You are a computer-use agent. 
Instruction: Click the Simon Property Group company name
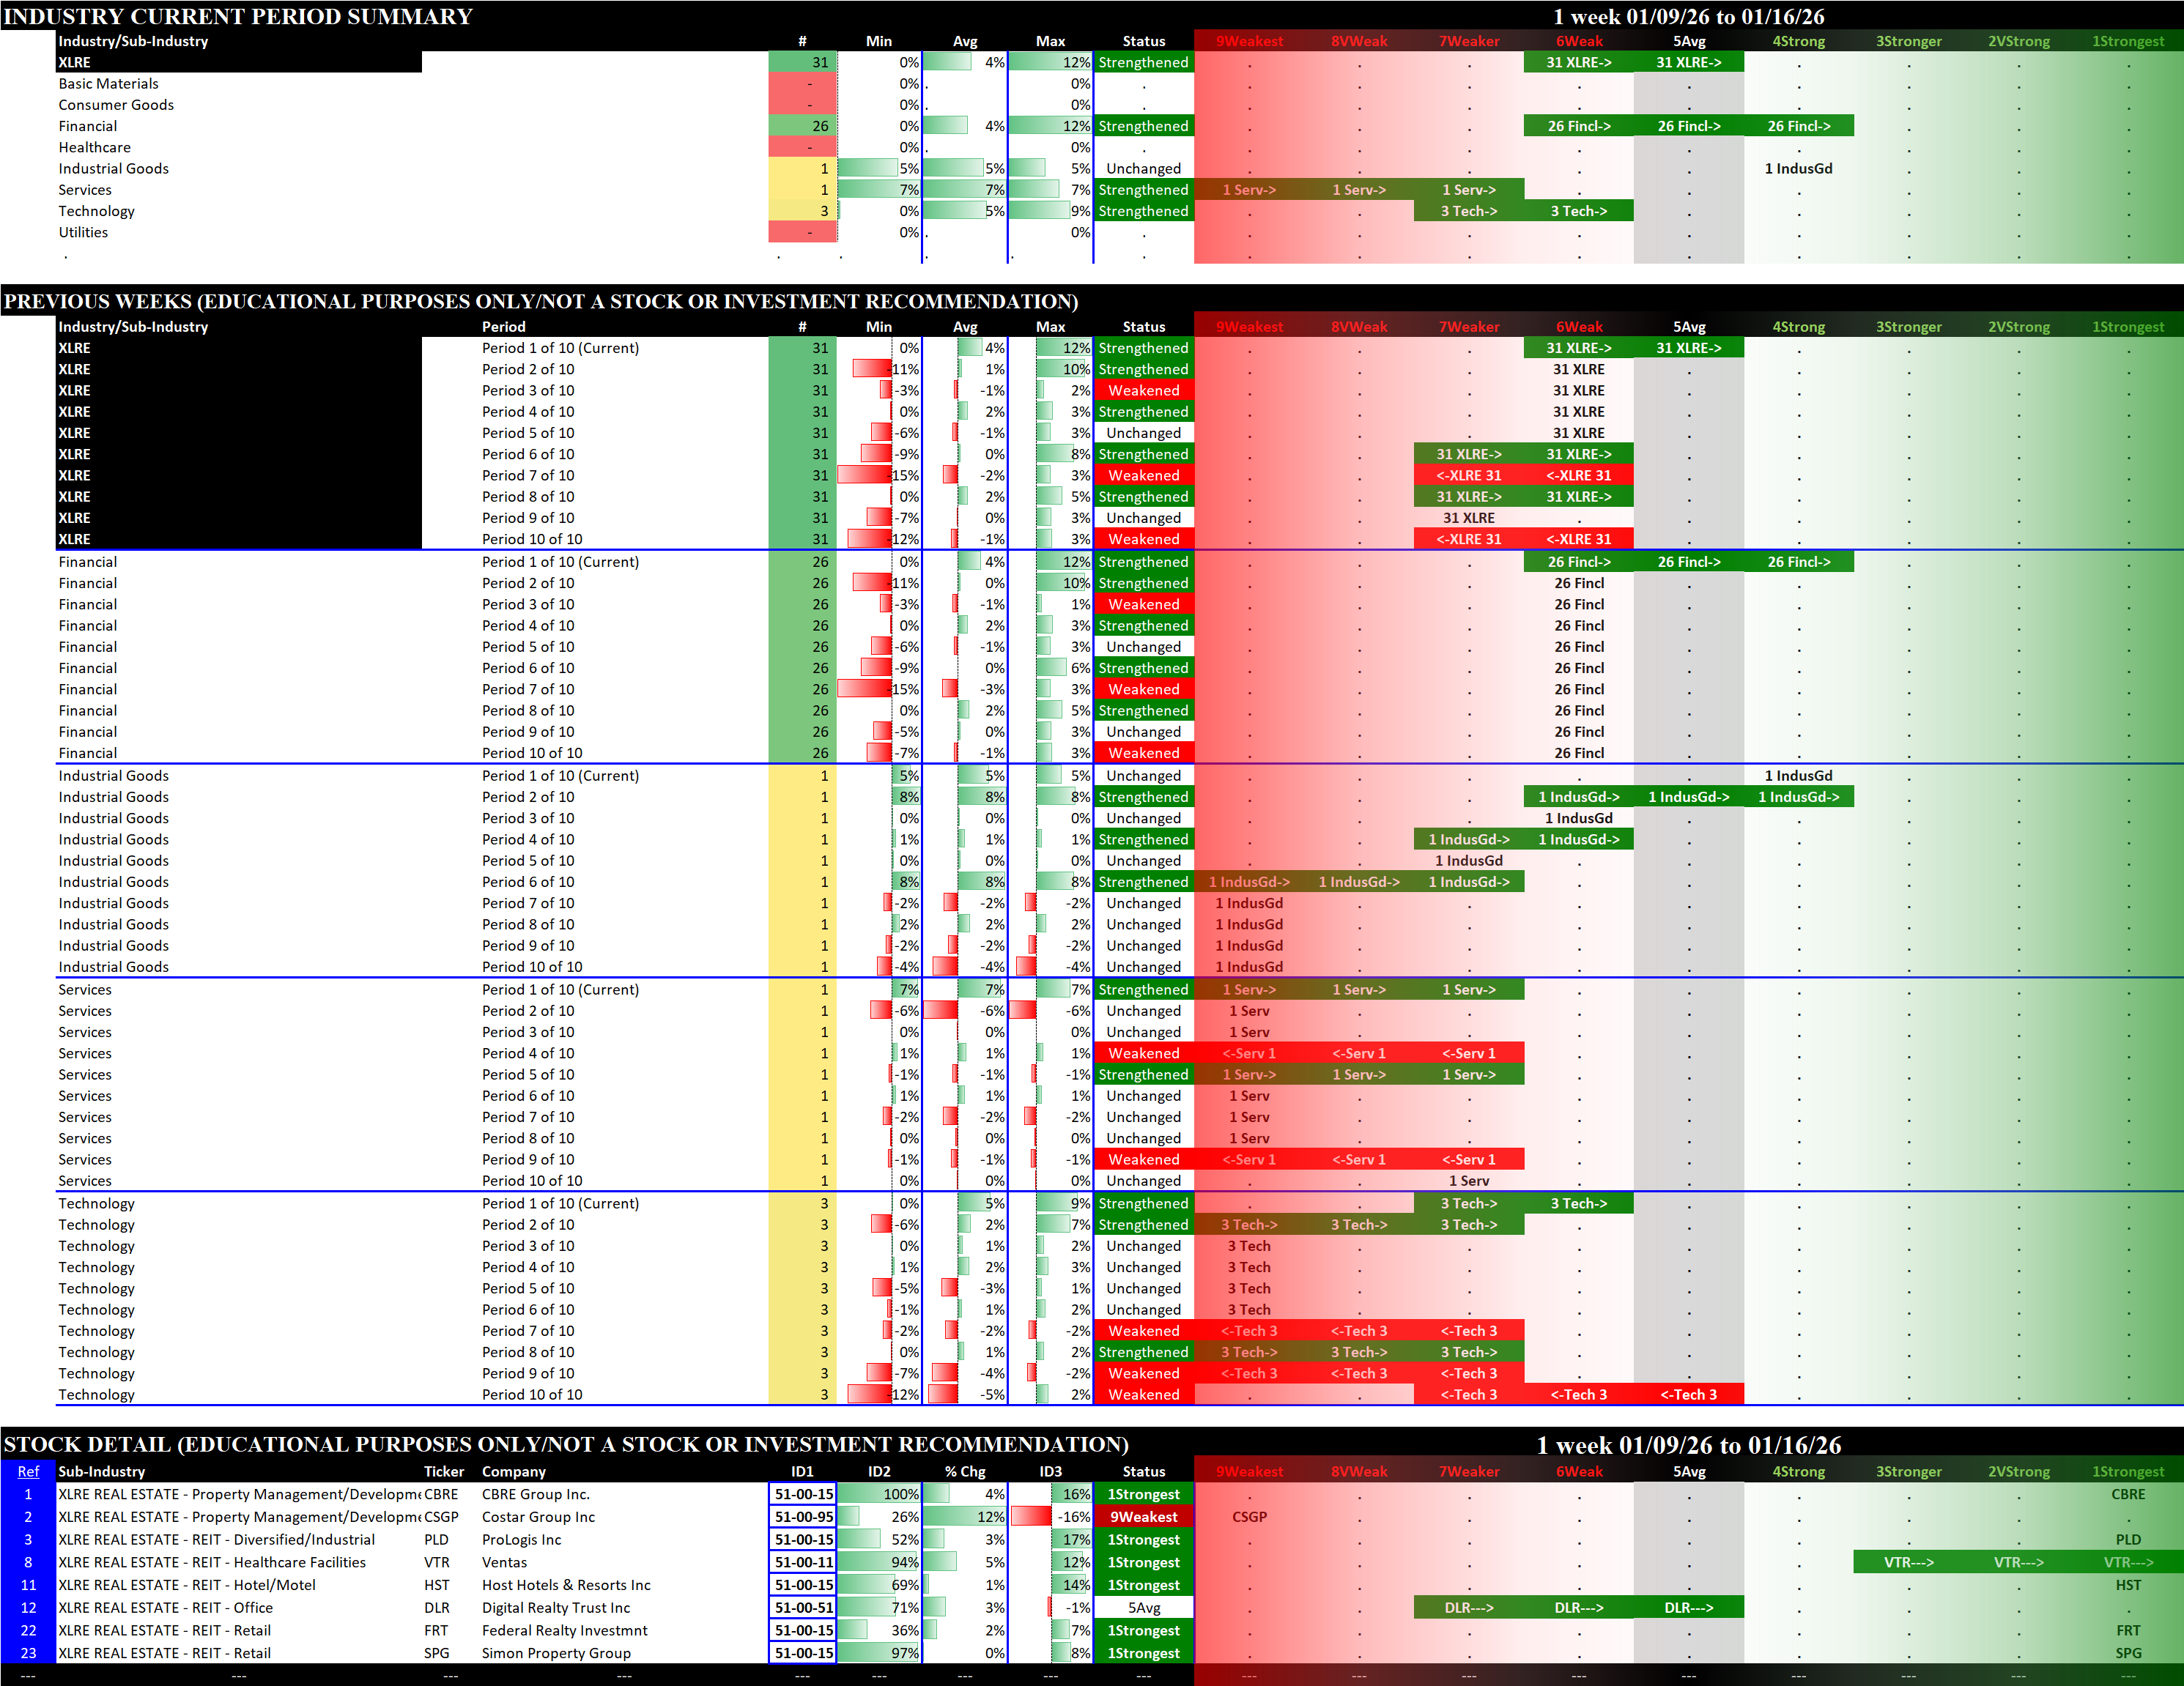tap(556, 1653)
